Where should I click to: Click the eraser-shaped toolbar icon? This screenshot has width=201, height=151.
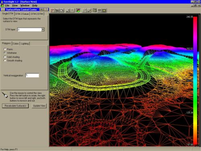89,10
